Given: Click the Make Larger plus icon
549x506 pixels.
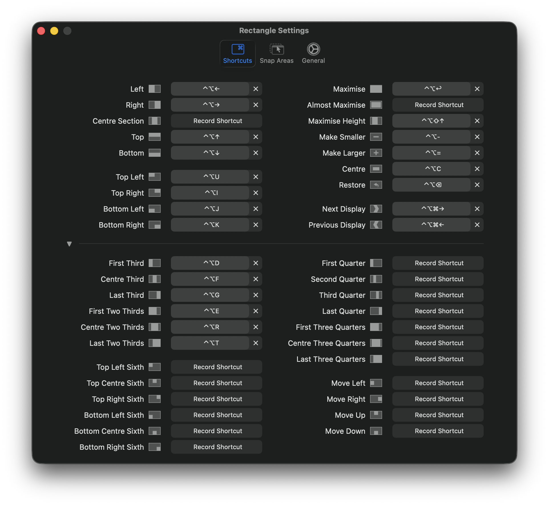Looking at the screenshot, I should point(376,153).
